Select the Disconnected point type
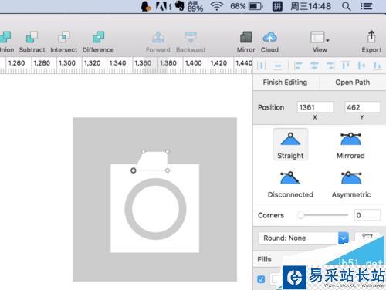Viewport: 386px width, 290px height. tap(290, 184)
